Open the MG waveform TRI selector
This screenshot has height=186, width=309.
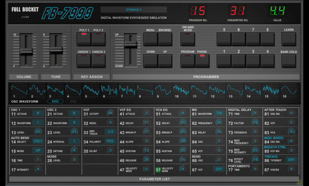click(219, 113)
